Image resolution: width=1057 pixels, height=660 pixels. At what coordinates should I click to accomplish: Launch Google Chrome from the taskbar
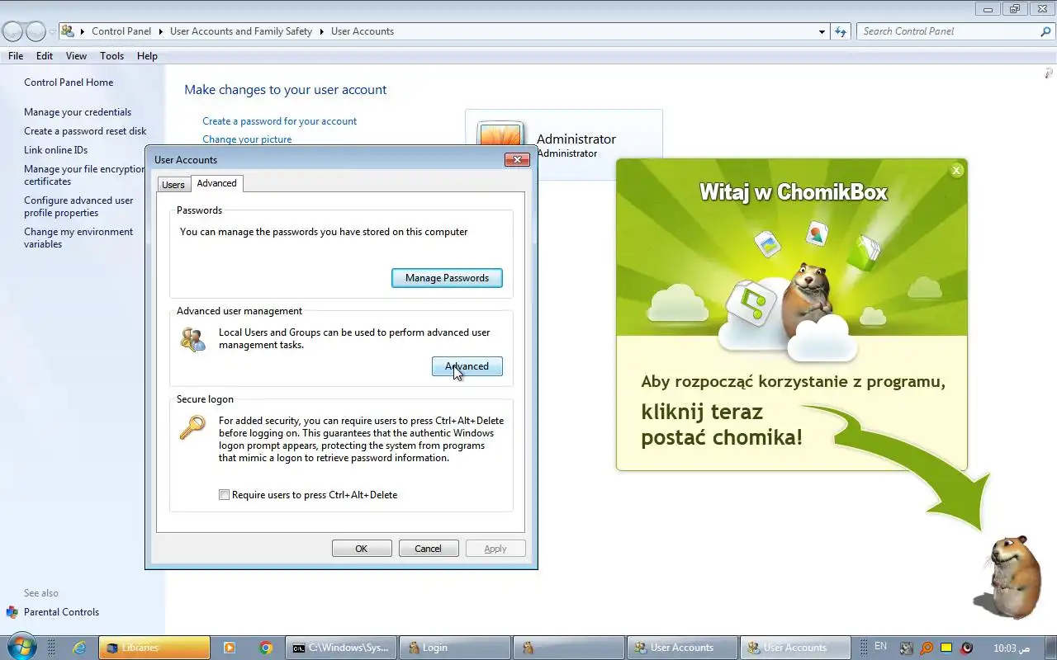[x=266, y=648]
